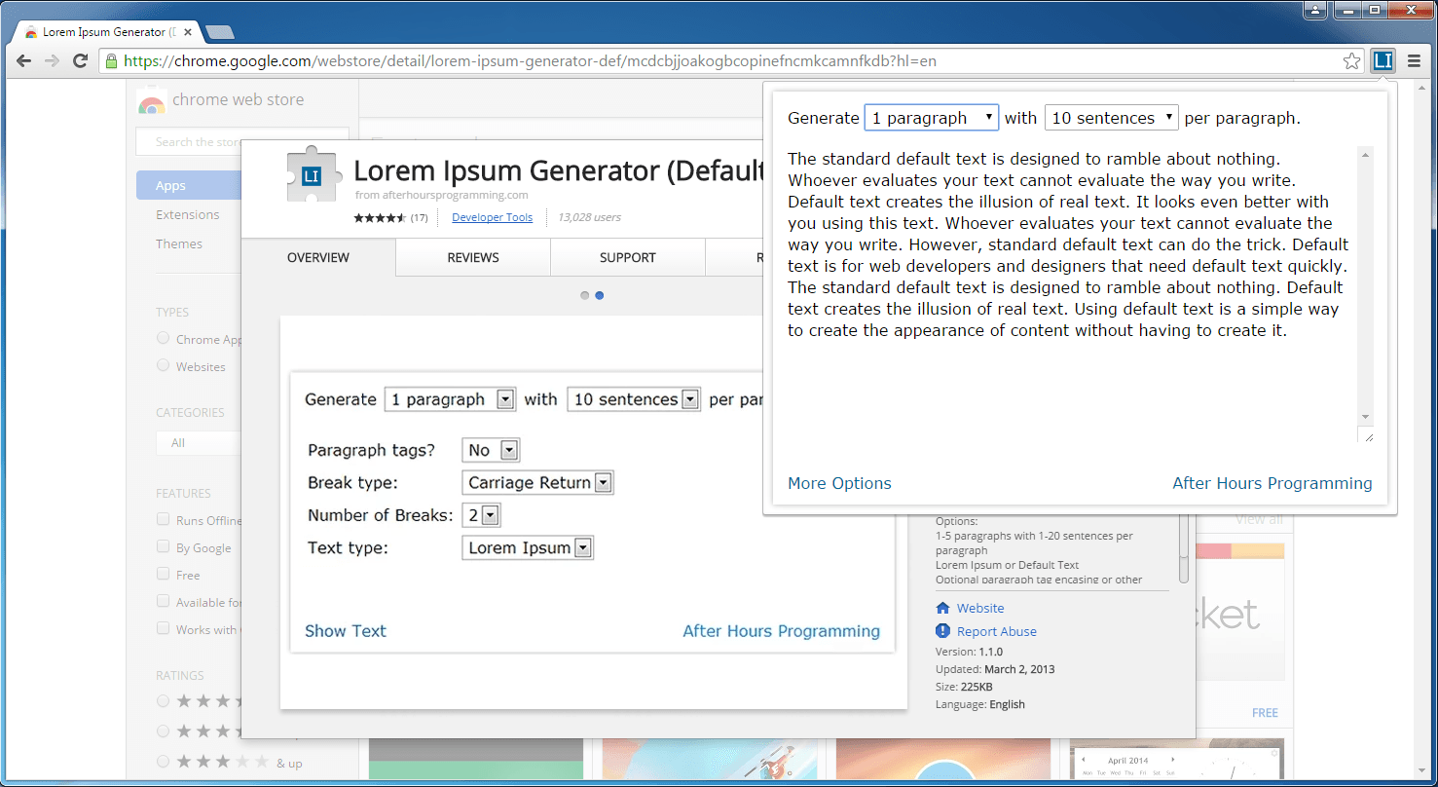This screenshot has width=1438, height=787.
Task: Click the Website home icon
Action: coord(942,608)
